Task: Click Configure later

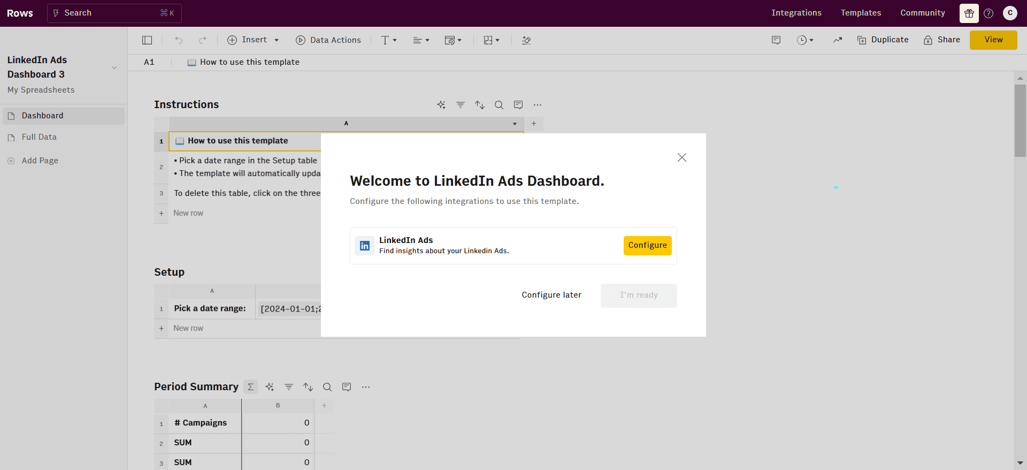Action: [551, 295]
